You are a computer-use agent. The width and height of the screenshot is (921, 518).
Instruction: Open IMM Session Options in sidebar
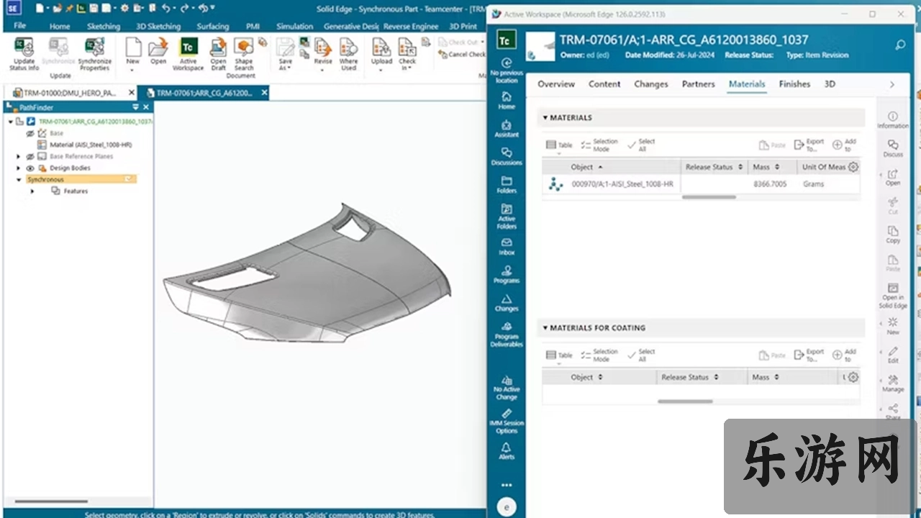click(x=507, y=421)
